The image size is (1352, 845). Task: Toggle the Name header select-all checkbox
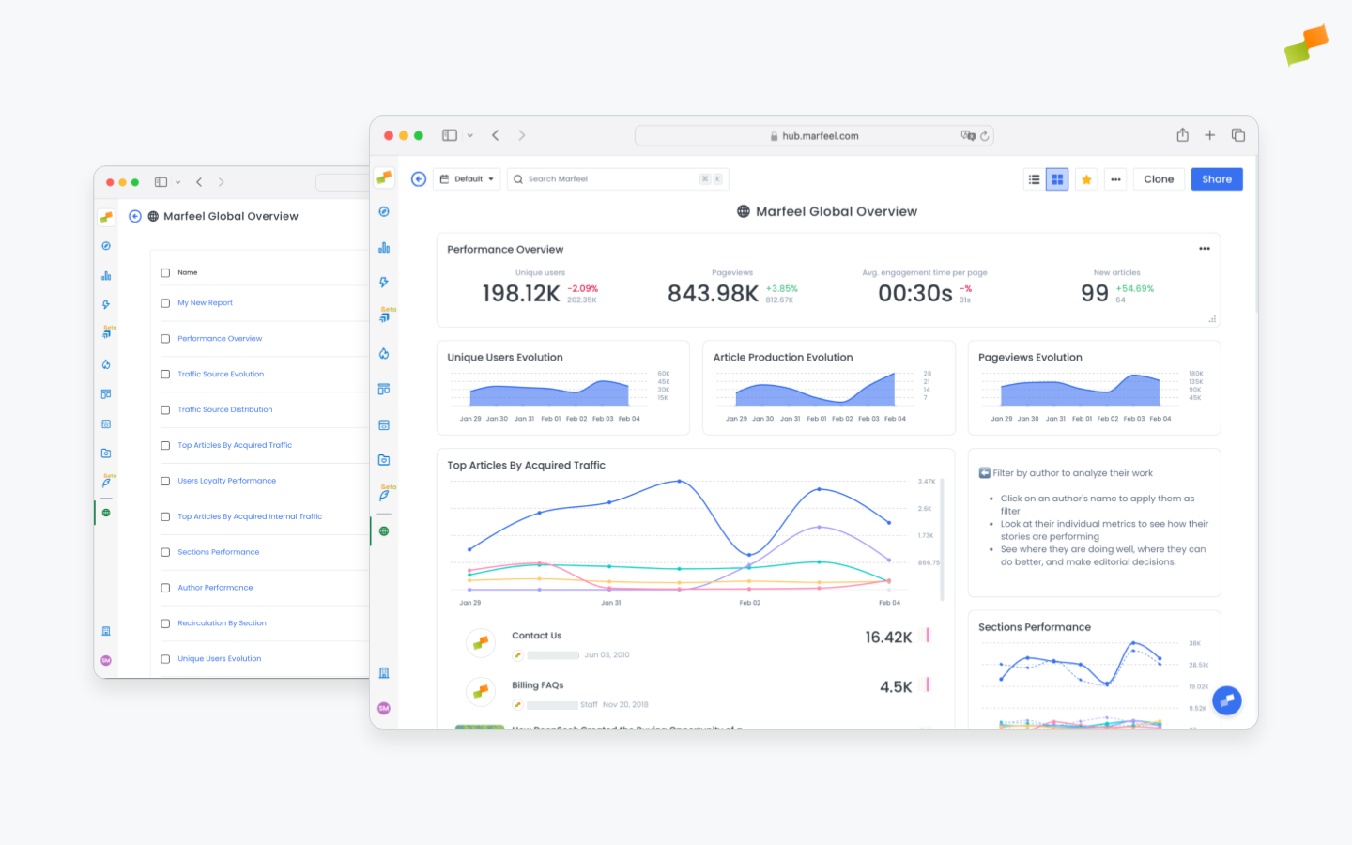[165, 273]
